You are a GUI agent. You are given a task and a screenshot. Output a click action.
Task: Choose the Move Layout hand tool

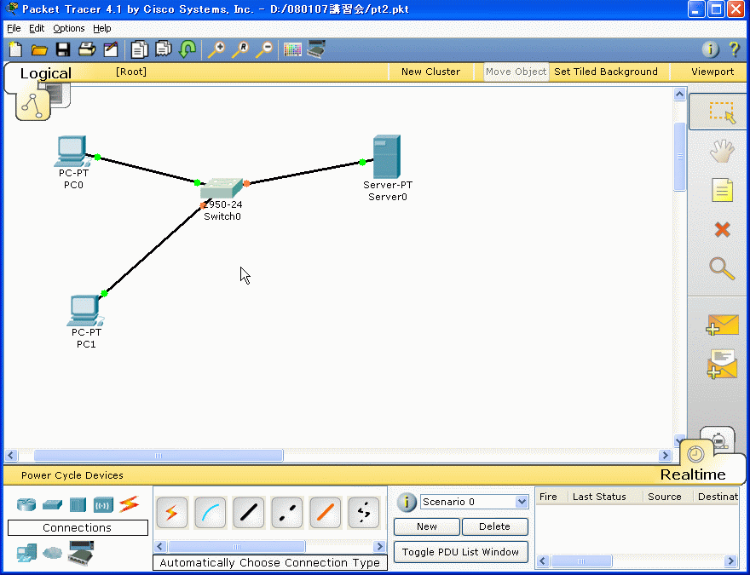click(x=722, y=152)
